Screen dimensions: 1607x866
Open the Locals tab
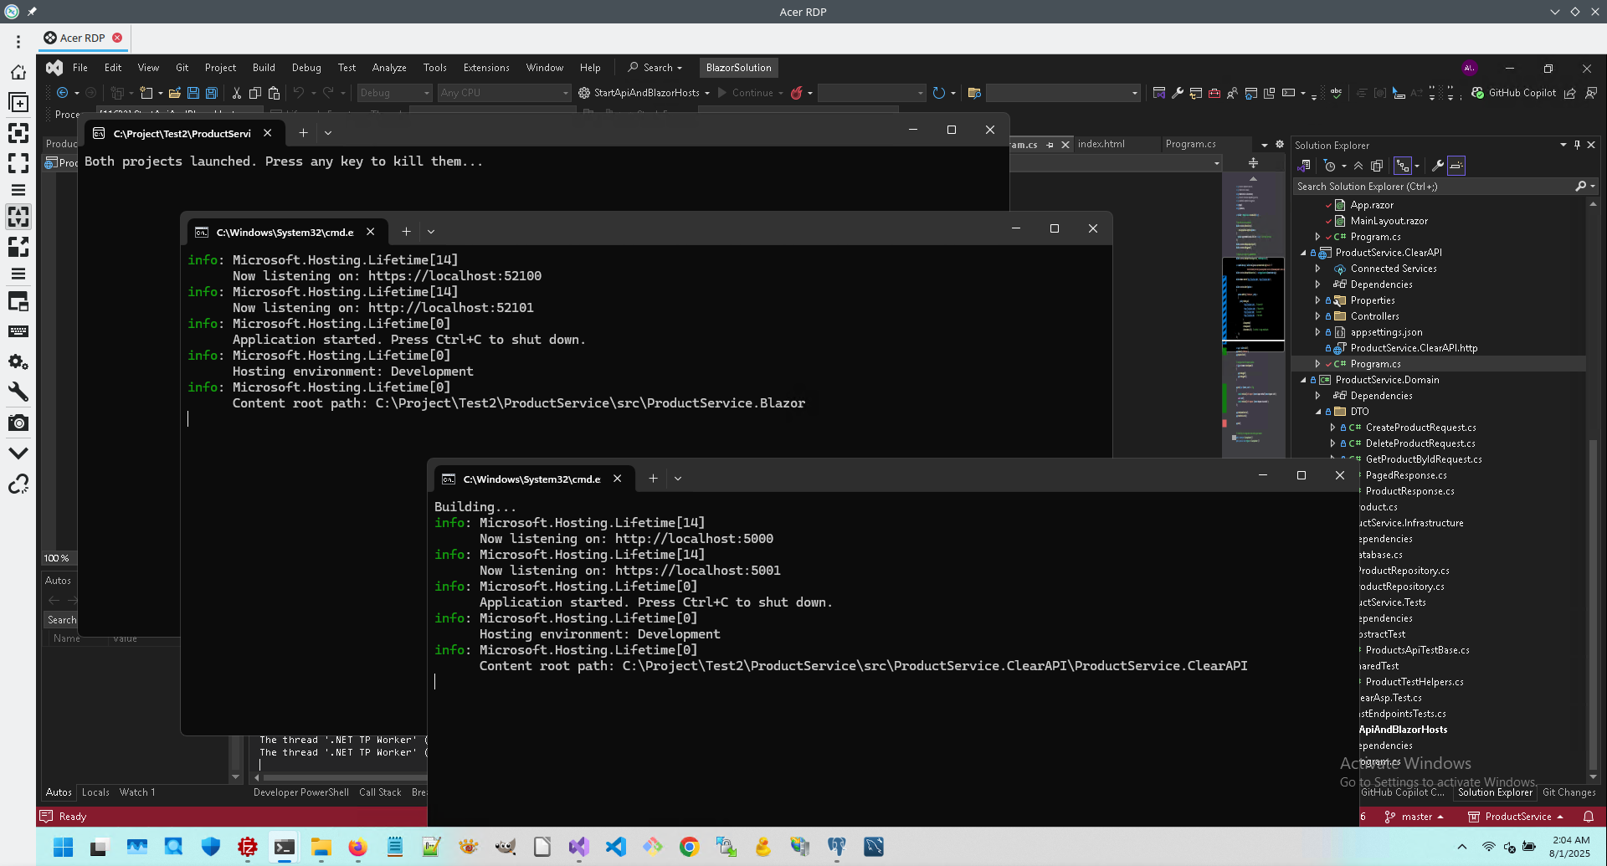click(x=95, y=792)
